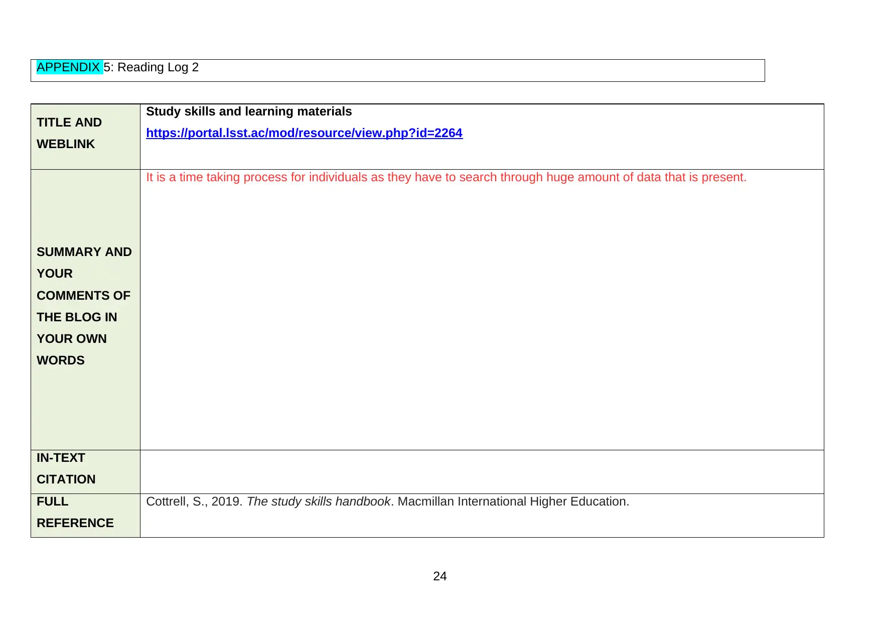
Task: Click the 'SUMMARY AND YOUR COMMENTS' row label
Action: (x=84, y=306)
